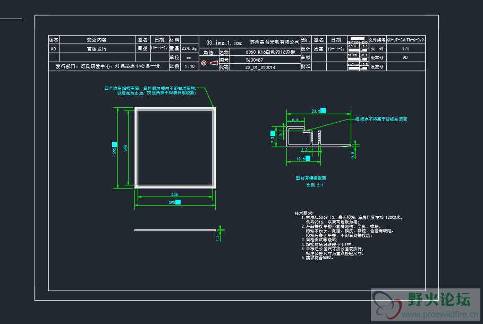The image size is (483, 324).
Task: Click the note line "以焊点为支点"
Action: tap(156, 93)
